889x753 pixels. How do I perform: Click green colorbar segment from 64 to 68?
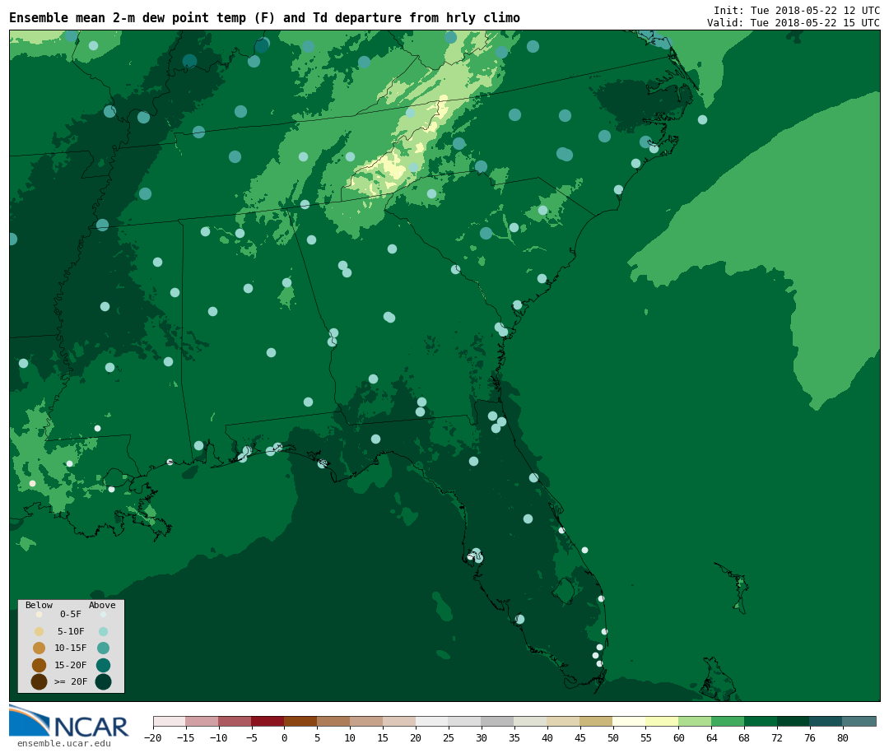pyautogui.click(x=728, y=721)
